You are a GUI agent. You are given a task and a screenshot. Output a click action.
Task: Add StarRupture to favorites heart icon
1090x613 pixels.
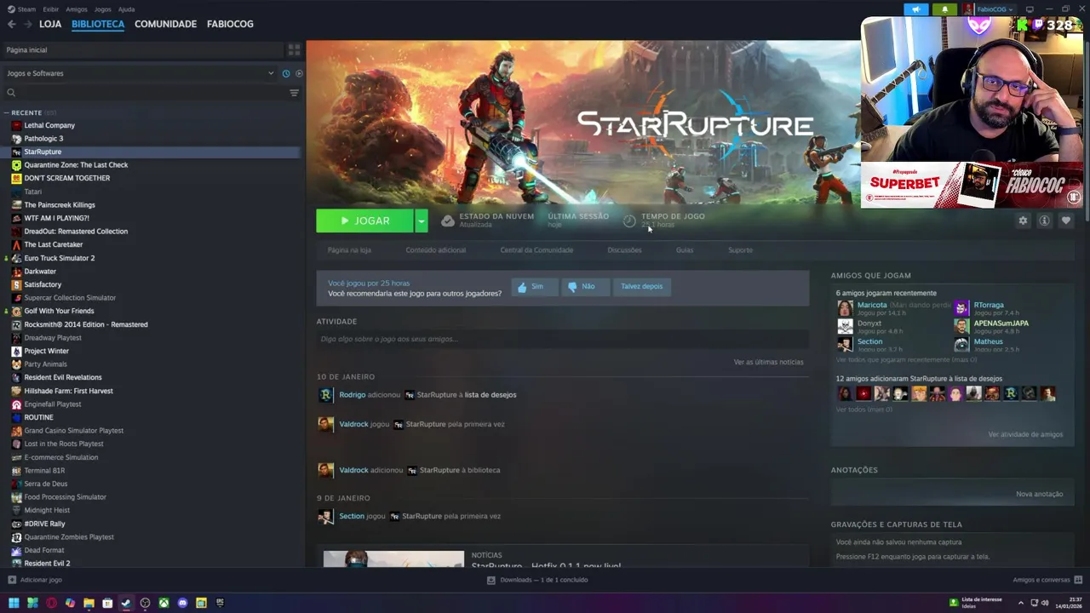tap(1065, 221)
